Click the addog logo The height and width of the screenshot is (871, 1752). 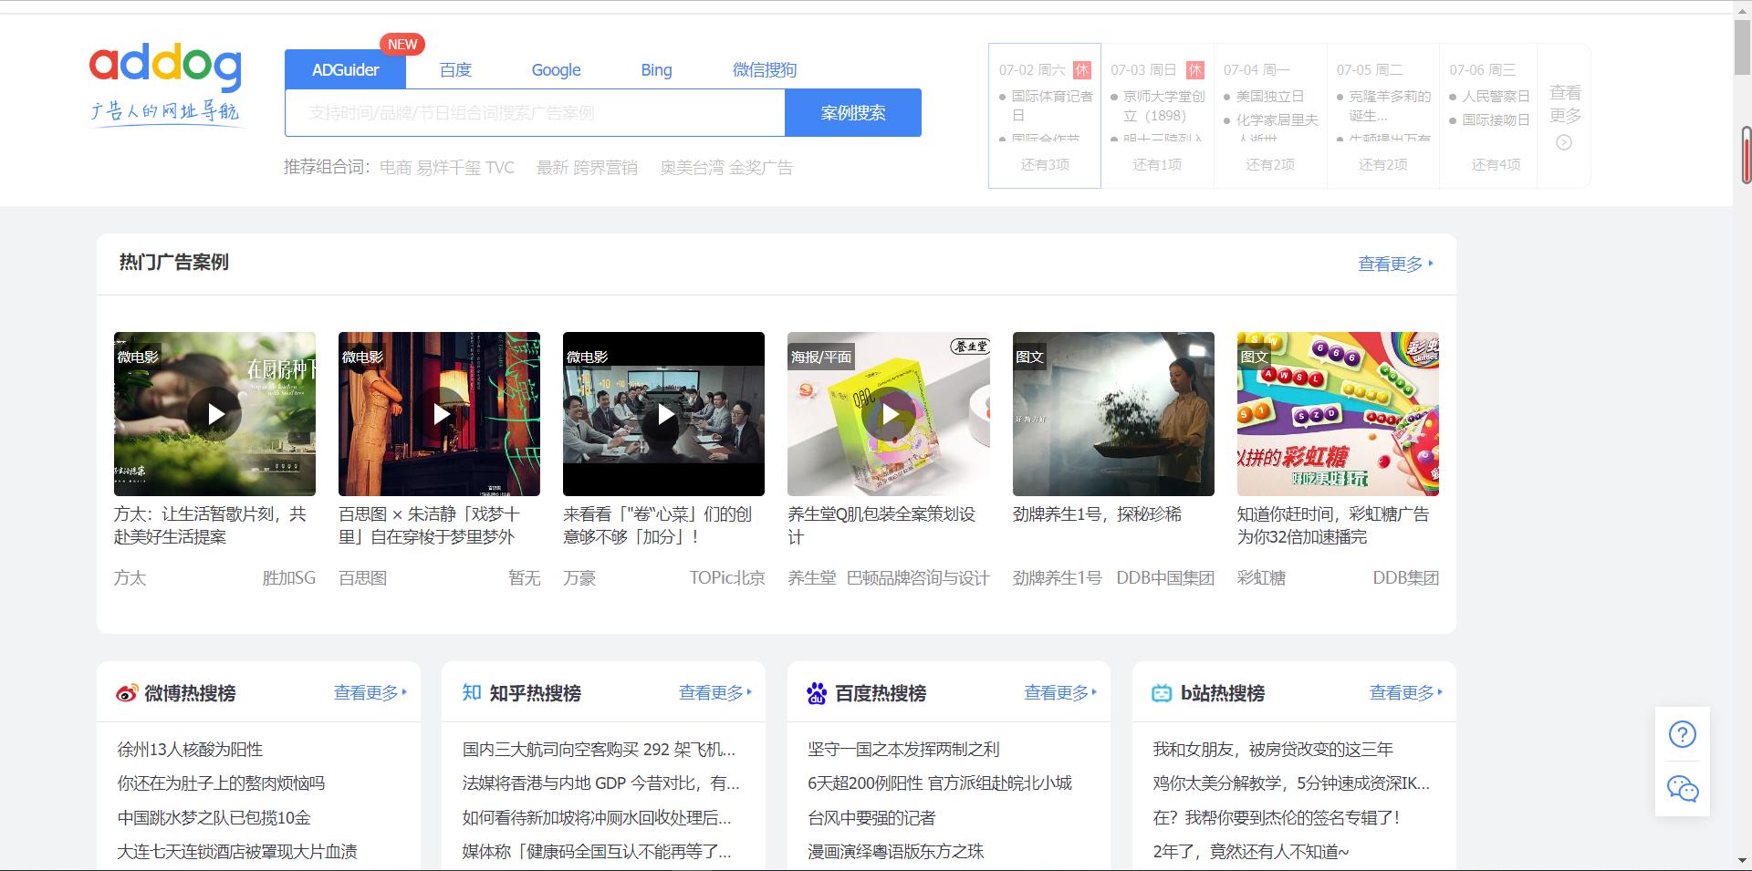pos(167,82)
